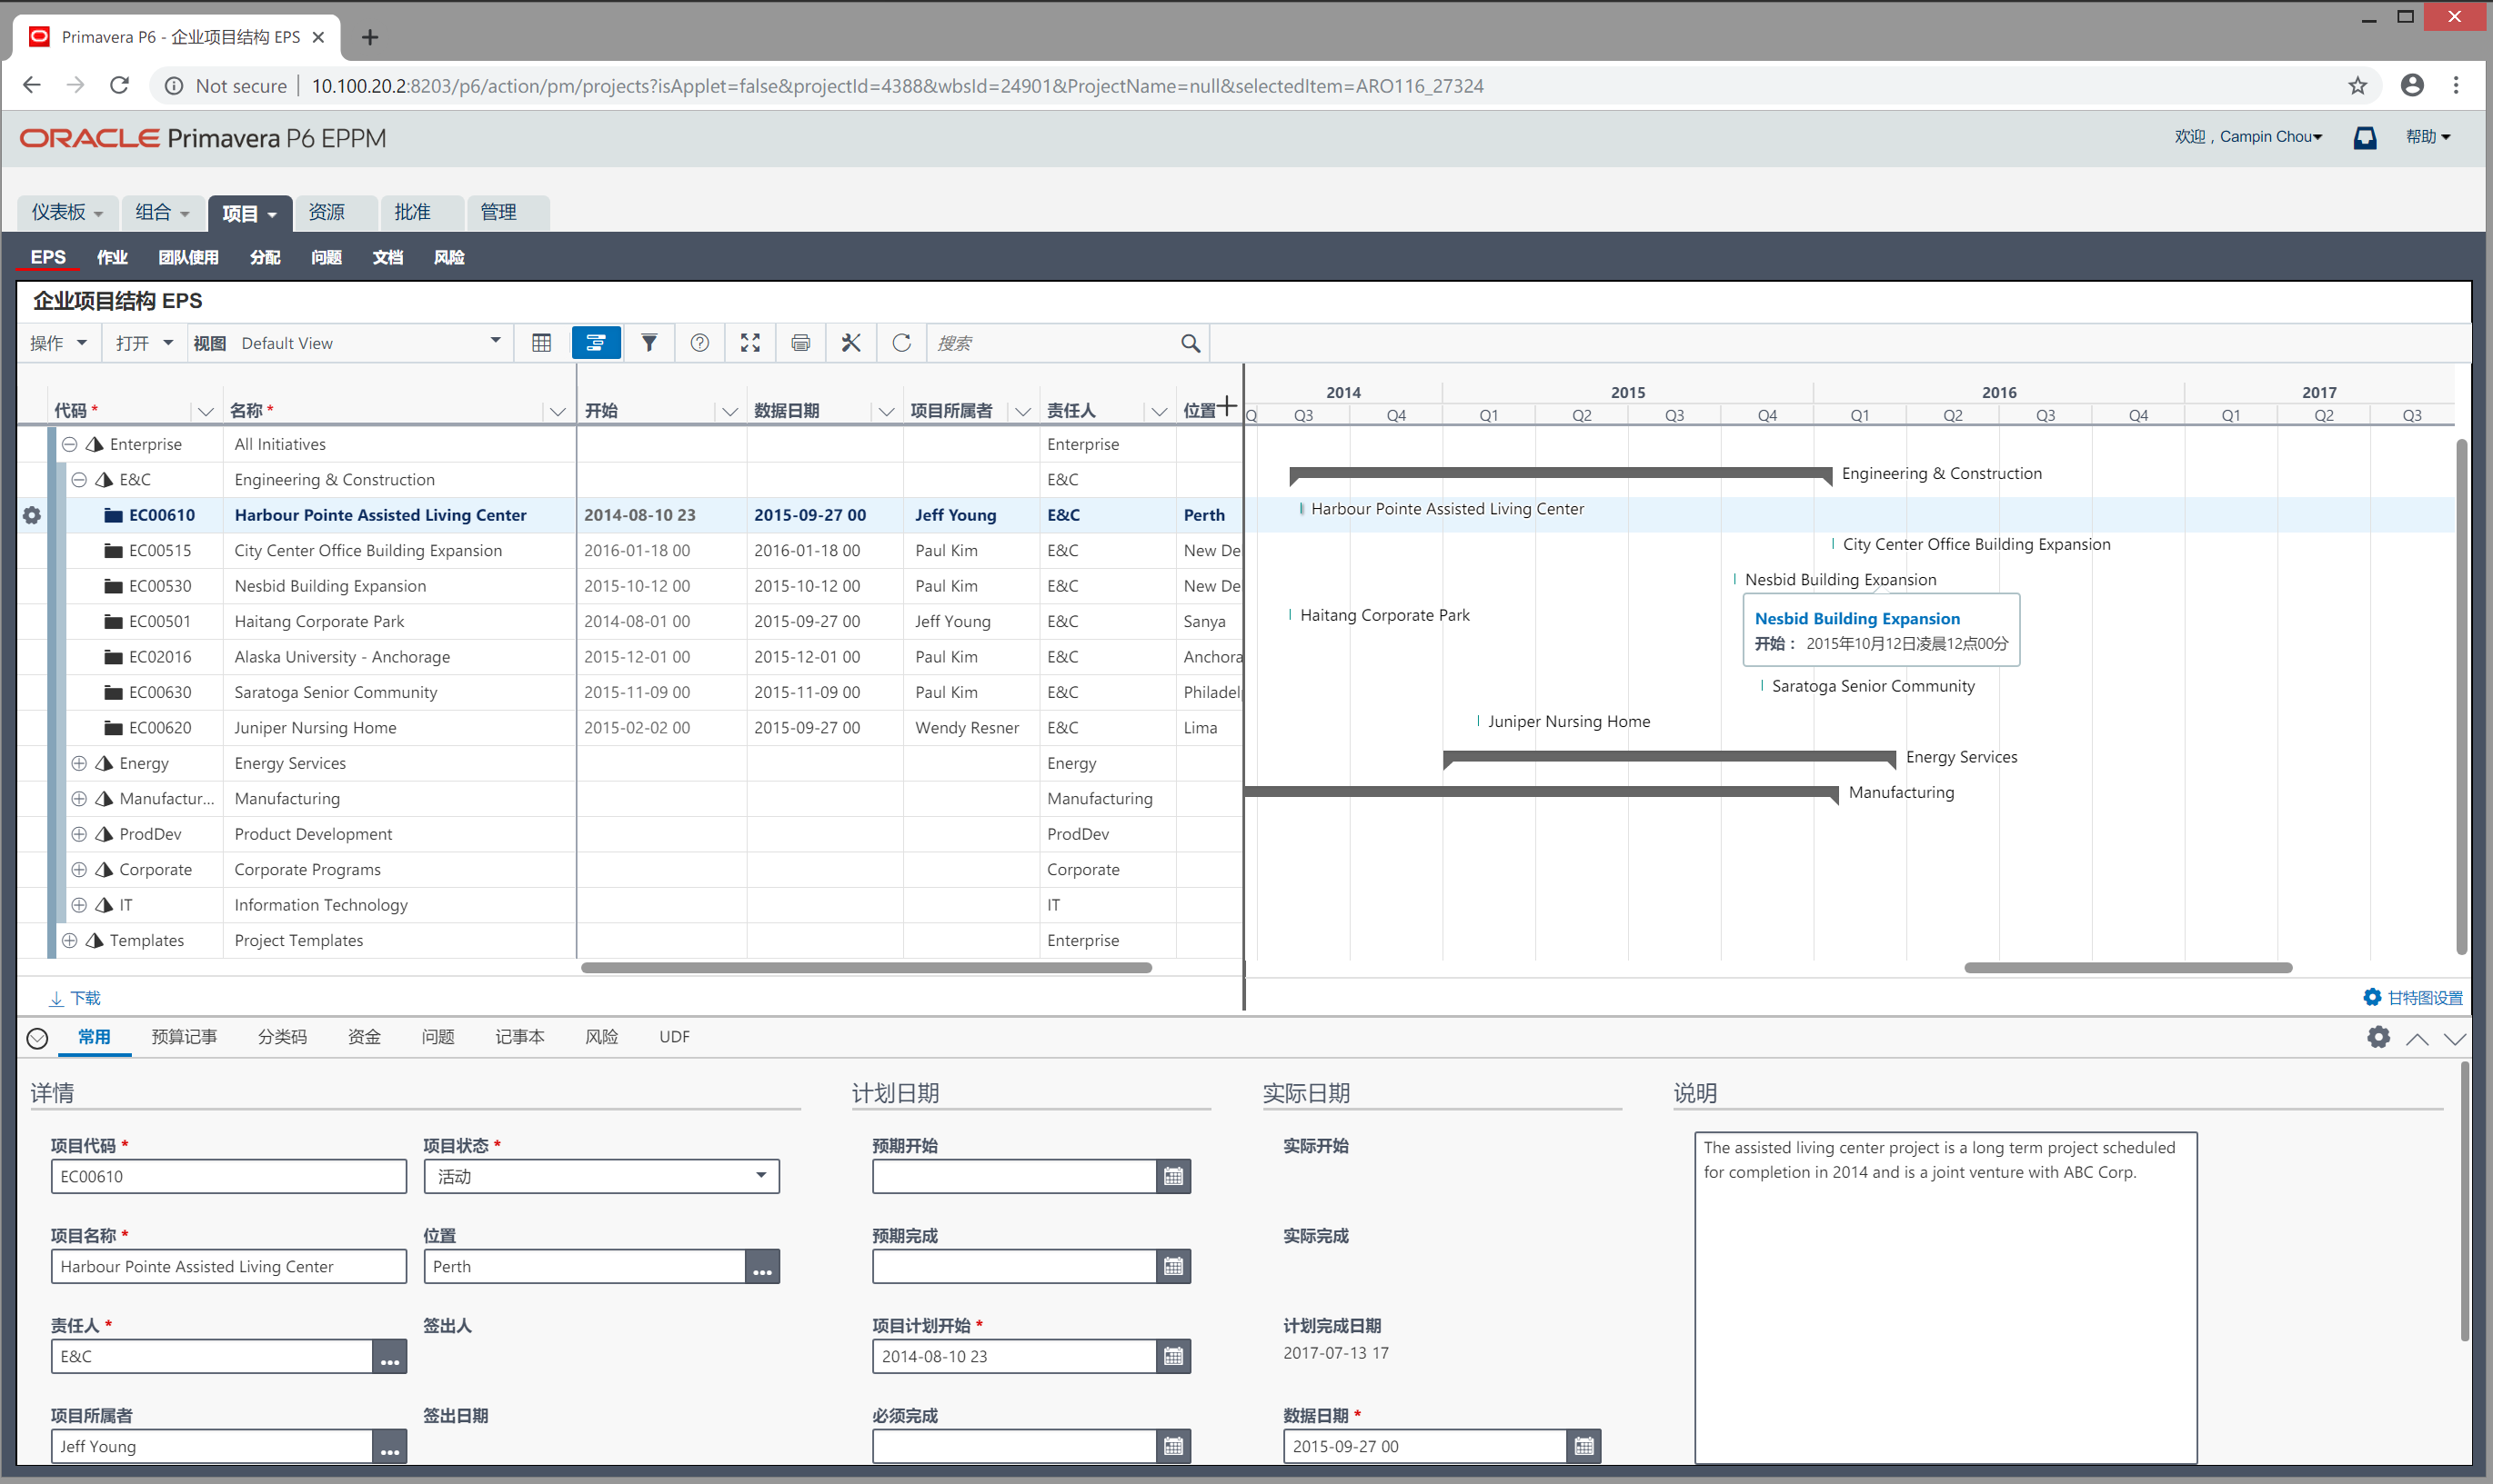Expand the Energy node in the EPS tree

(x=80, y=763)
